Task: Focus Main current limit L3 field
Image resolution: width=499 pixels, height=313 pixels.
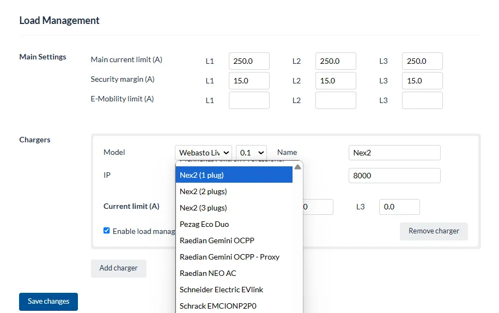Action: (x=422, y=61)
